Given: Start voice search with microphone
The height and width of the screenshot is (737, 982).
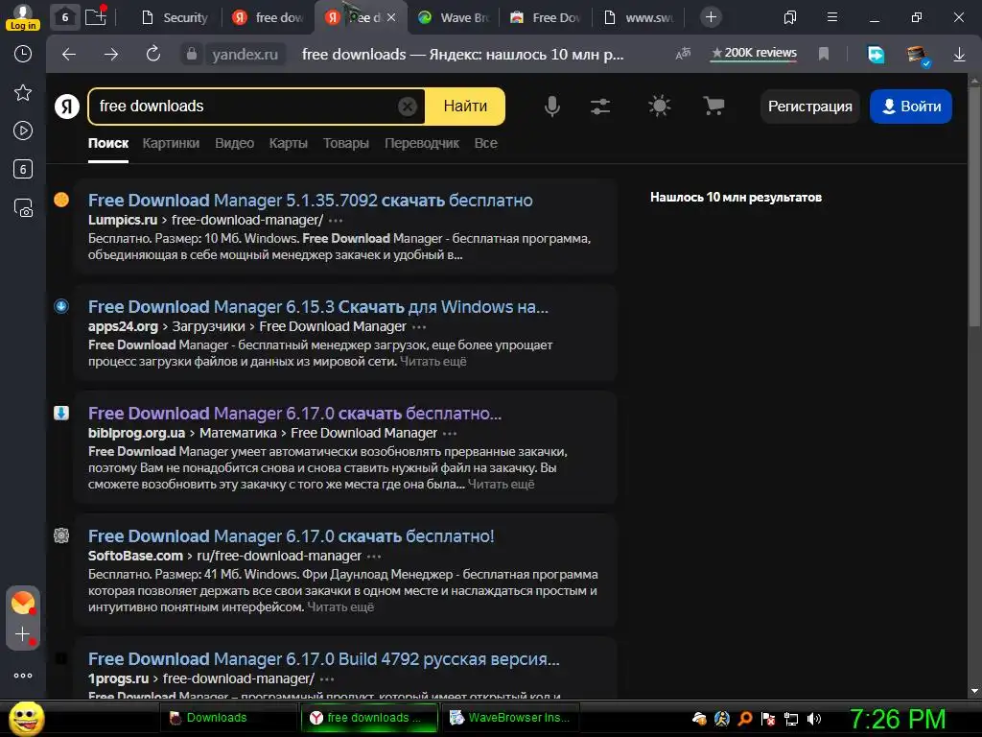Looking at the screenshot, I should (551, 107).
